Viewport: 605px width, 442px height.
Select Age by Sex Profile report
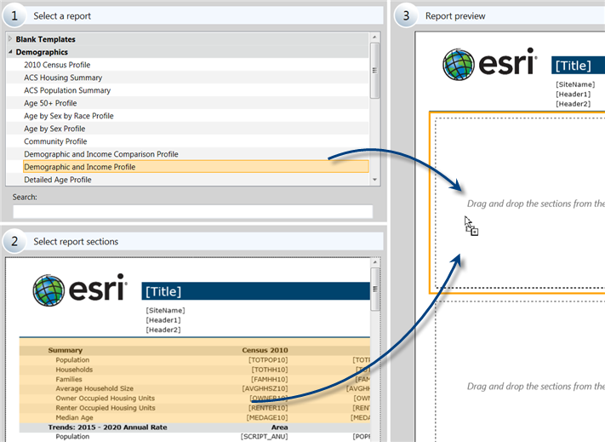pyautogui.click(x=54, y=129)
